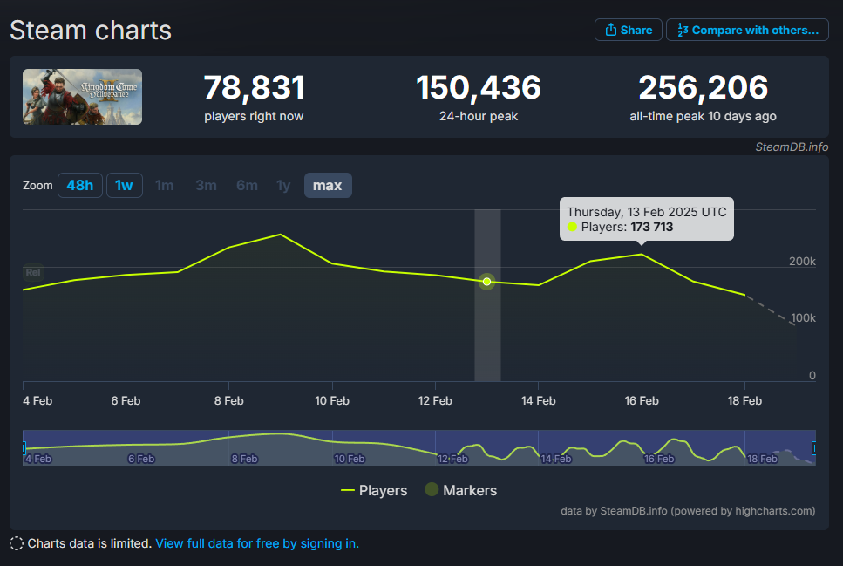Click the Steam charts heading
Image resolution: width=843 pixels, height=566 pixels.
91,31
